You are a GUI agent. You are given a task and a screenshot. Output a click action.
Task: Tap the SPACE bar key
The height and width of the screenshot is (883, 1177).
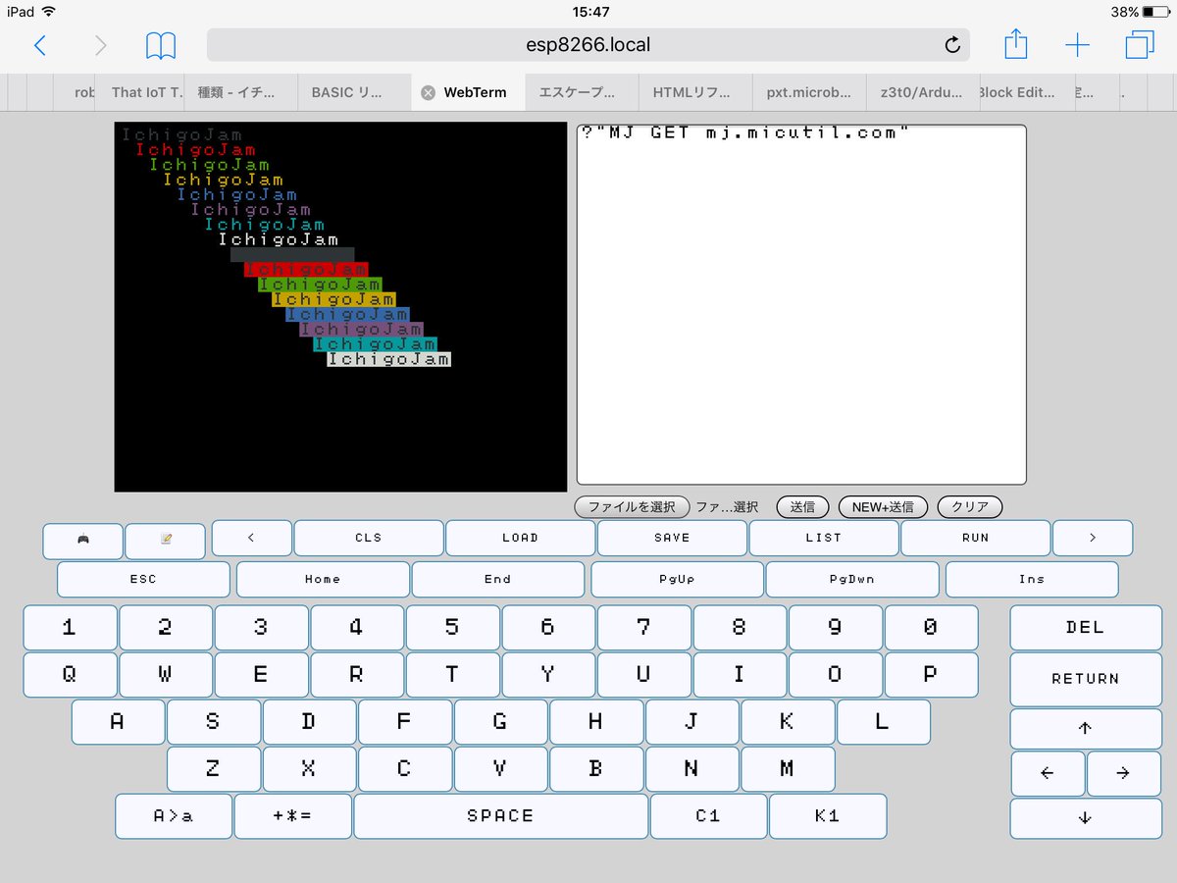(x=500, y=816)
